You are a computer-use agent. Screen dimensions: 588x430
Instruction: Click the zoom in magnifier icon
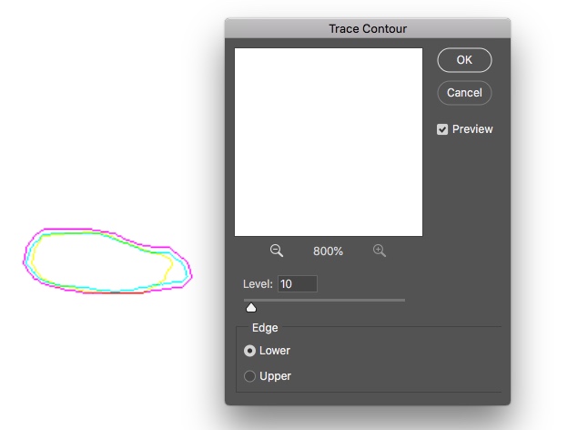pos(380,251)
